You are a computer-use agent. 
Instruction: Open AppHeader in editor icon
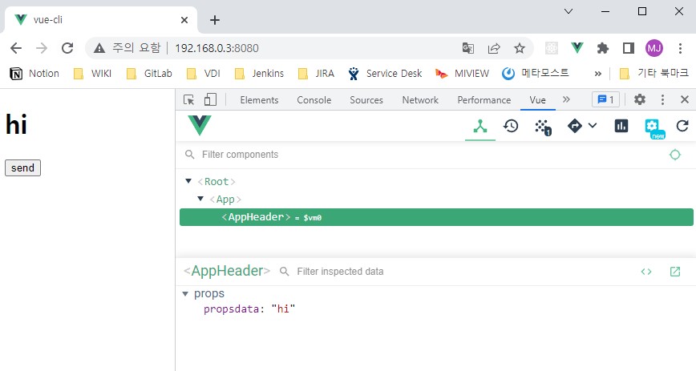tap(674, 272)
